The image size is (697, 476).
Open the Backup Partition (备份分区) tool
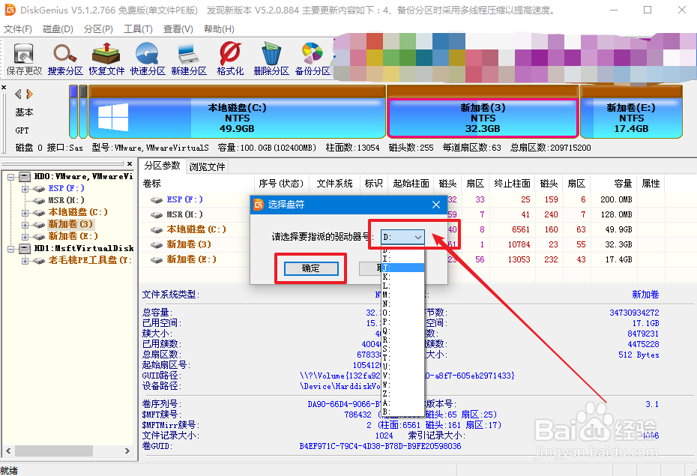click(x=313, y=59)
